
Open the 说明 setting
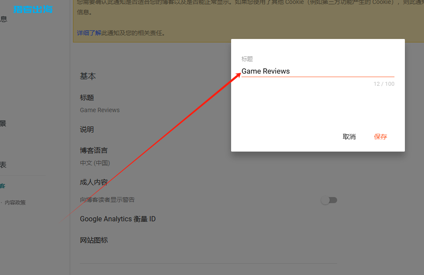coord(87,129)
